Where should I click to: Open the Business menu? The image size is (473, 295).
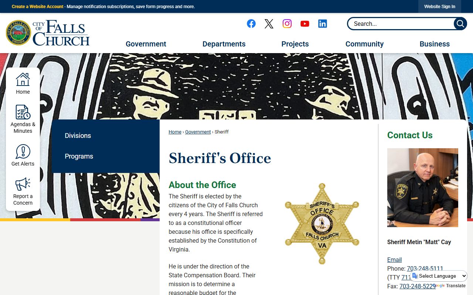(x=435, y=44)
